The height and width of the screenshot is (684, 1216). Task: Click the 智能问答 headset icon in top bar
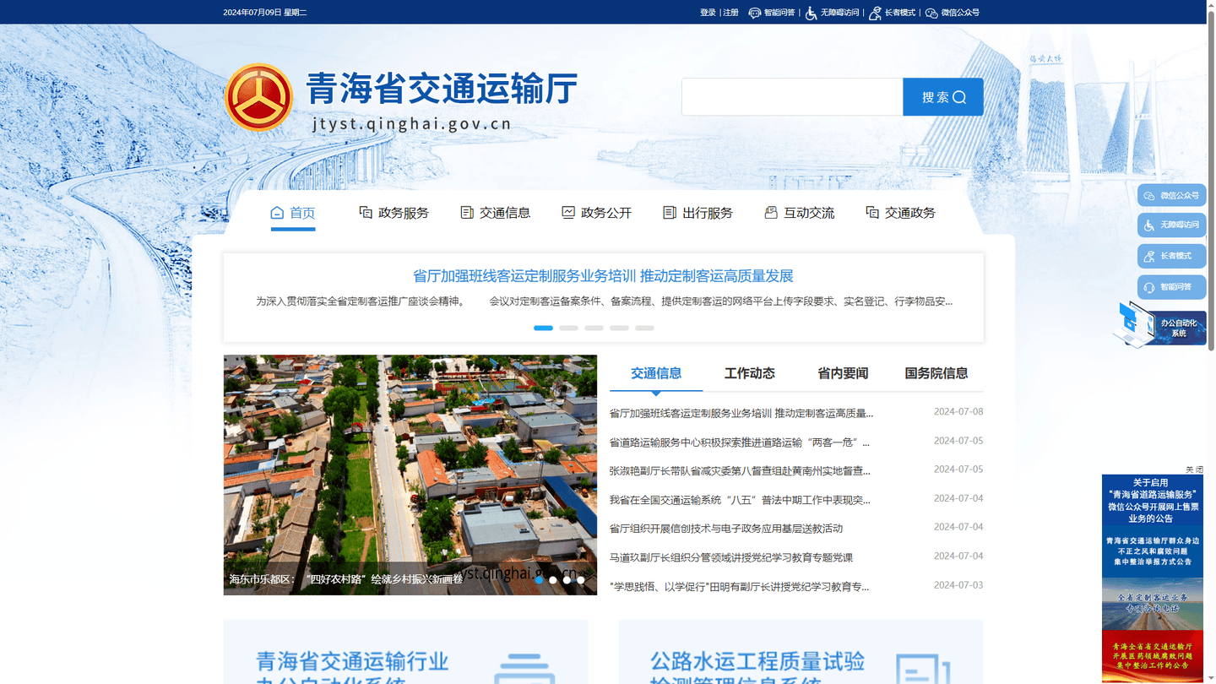tap(754, 13)
